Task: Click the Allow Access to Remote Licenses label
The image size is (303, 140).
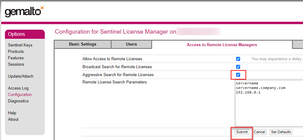Action: coord(112,59)
